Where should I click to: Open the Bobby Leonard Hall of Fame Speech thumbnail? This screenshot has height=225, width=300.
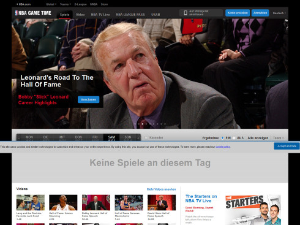click(96, 202)
